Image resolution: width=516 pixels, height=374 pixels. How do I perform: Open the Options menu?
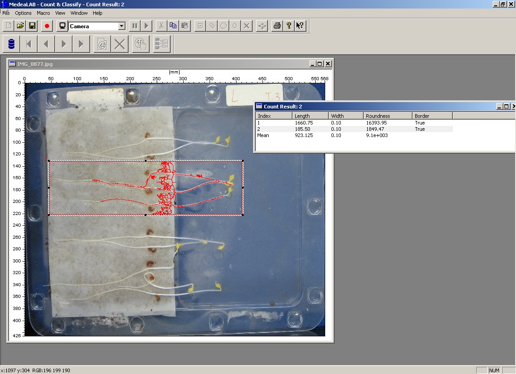(x=23, y=13)
